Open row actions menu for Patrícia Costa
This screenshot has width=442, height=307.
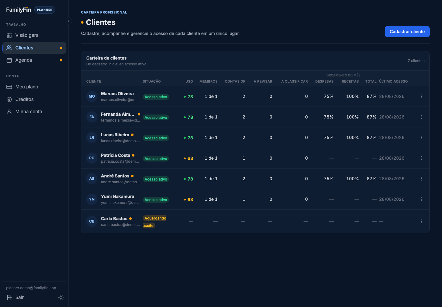tap(421, 158)
